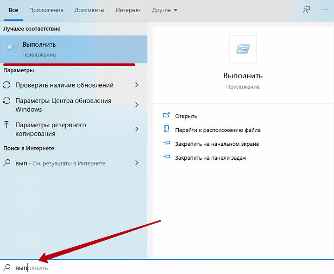Screen dimensions: 334x274
Task: Select Закрепить на панели задач action
Action: (x=210, y=158)
